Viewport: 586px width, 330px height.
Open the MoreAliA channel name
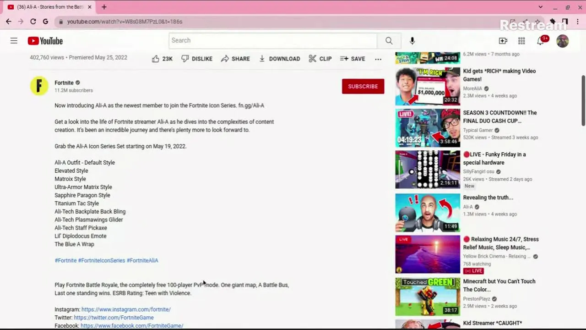[472, 88]
